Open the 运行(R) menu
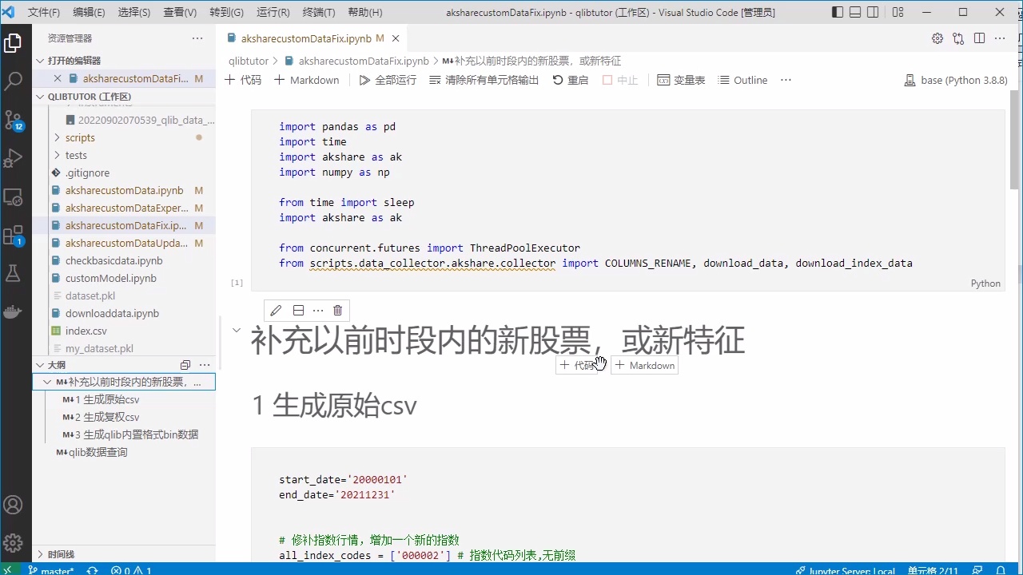1023x575 pixels. coord(272,12)
